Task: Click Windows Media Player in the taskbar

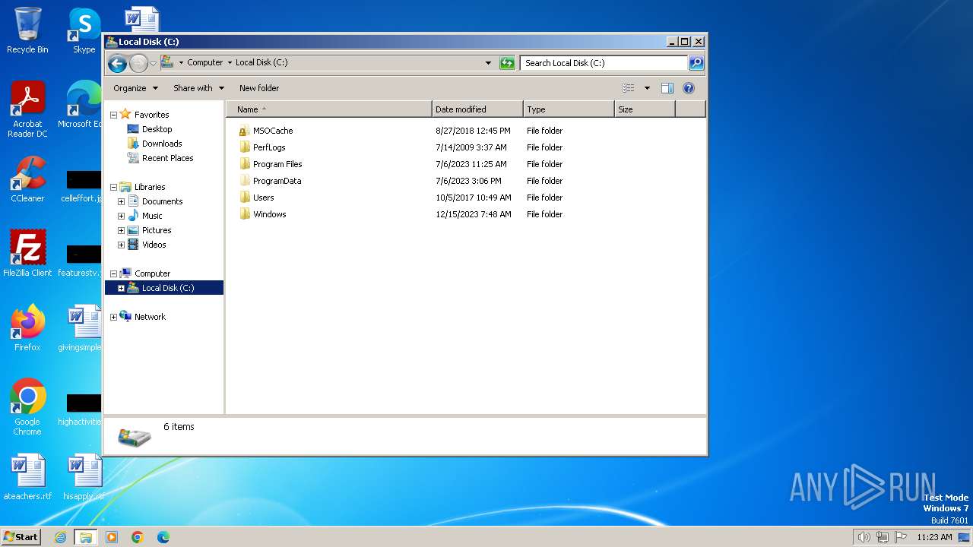Action: click(x=112, y=537)
